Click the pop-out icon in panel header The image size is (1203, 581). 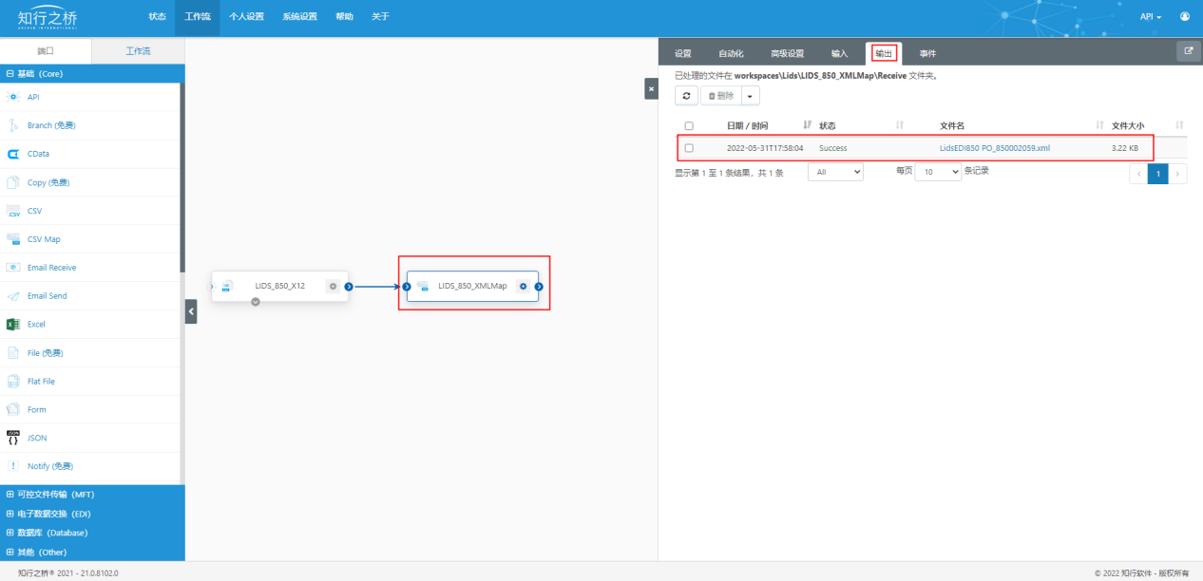(1188, 52)
